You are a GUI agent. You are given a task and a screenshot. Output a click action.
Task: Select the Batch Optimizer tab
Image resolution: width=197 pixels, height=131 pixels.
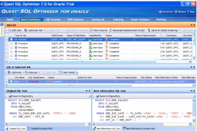point(31,19)
